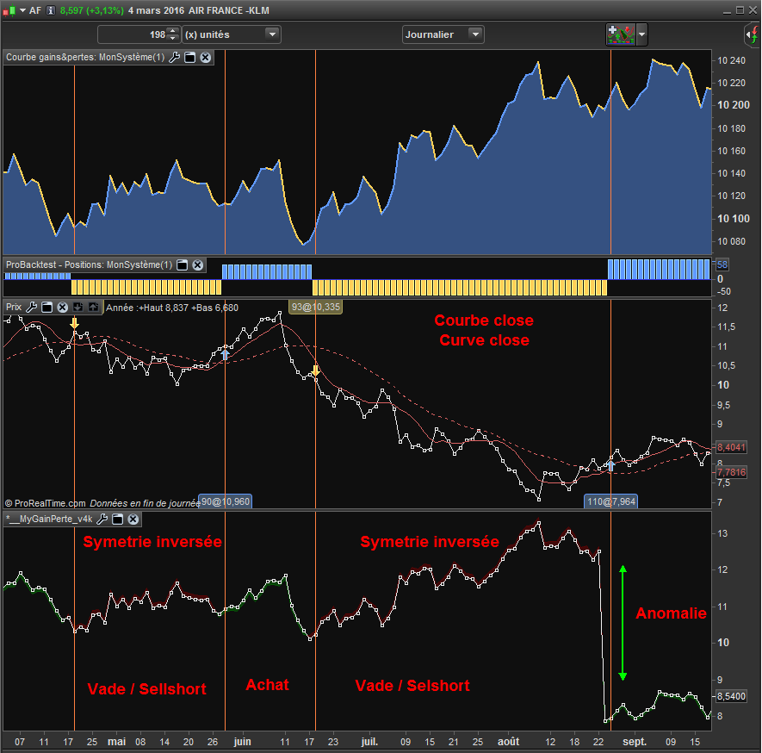Image resolution: width=762 pixels, height=753 pixels.
Task: Open the (x) unités dropdown
Action: click(232, 34)
